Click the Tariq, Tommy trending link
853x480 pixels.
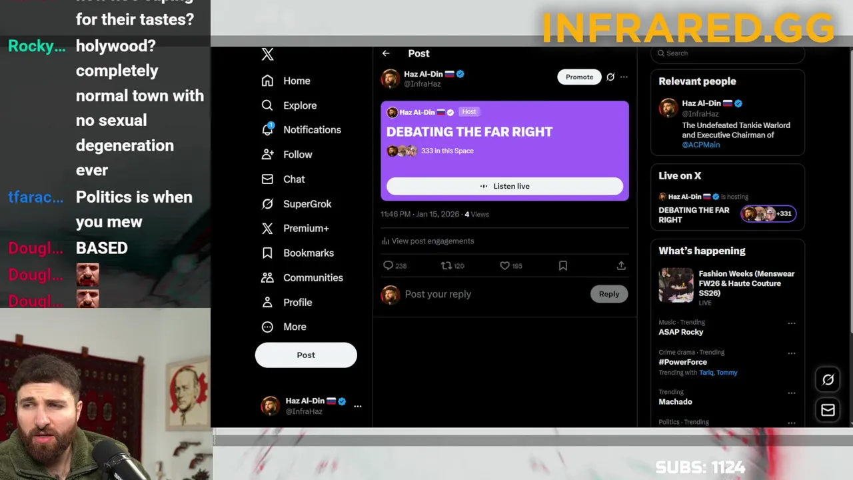(718, 373)
